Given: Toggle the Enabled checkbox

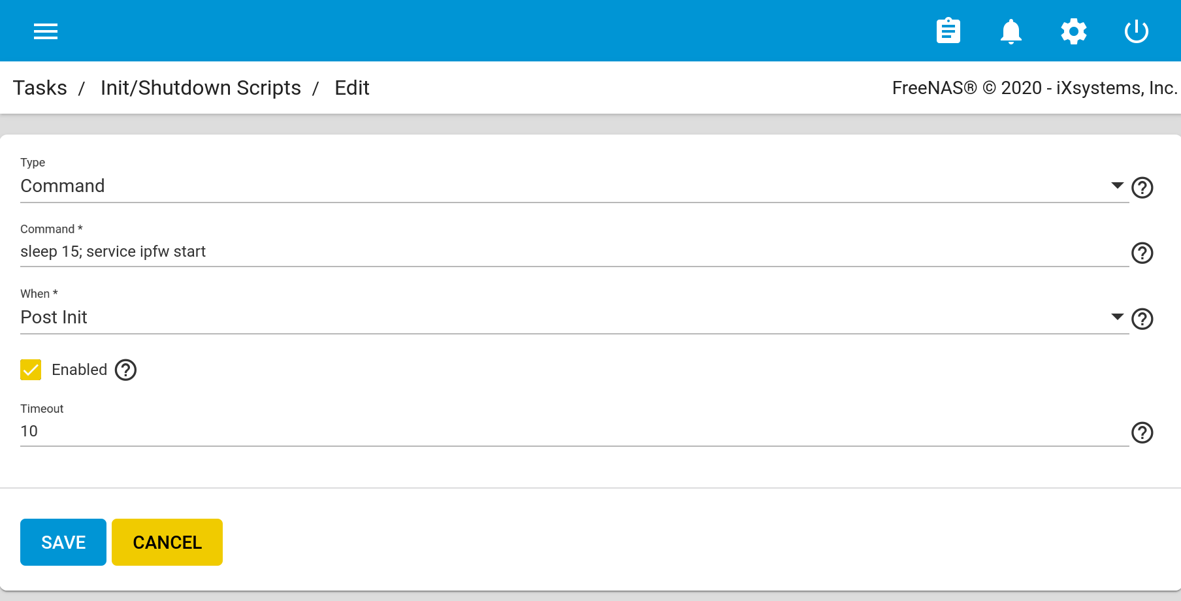Looking at the screenshot, I should [31, 370].
